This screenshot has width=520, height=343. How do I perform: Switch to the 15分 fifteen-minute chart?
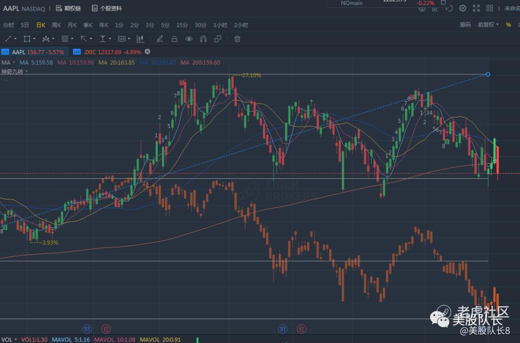pos(182,25)
